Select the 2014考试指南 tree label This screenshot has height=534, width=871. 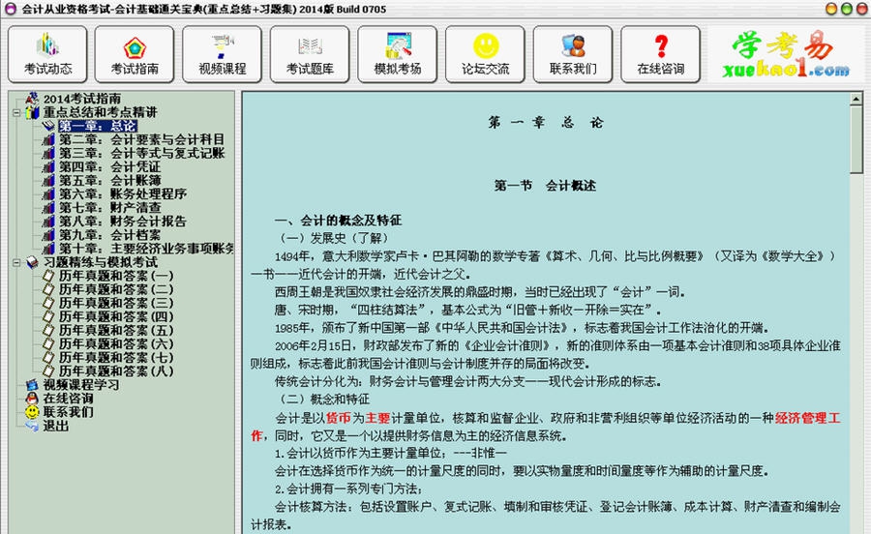pos(82,99)
